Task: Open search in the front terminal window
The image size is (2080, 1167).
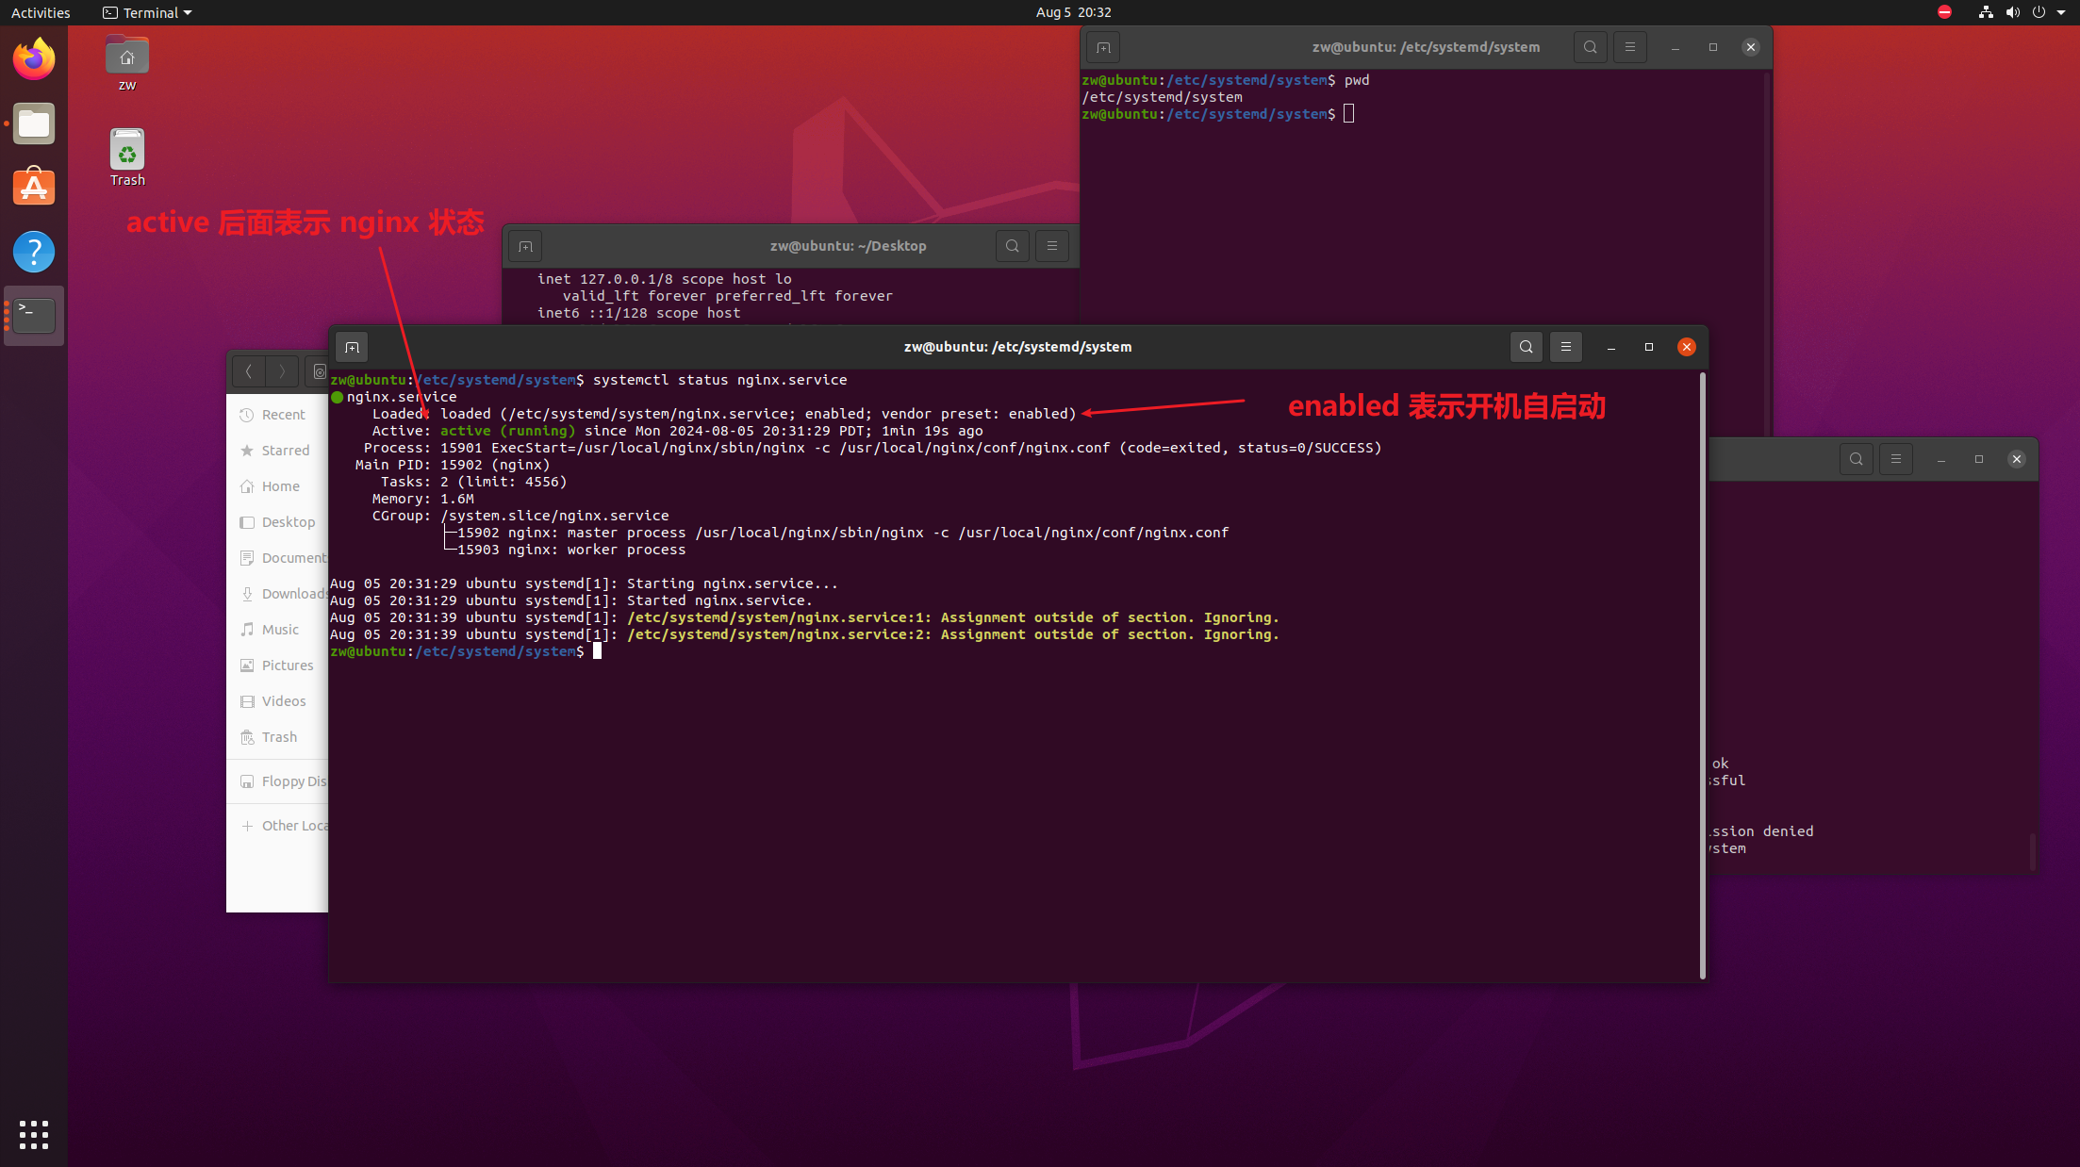Action: pos(1526,348)
